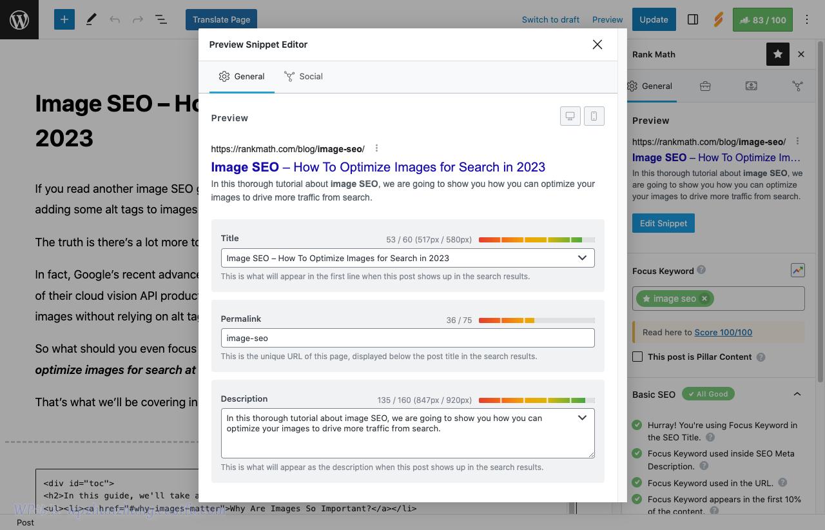The image size is (825, 530).
Task: Remove the 'image seo' focus keyword tag
Action: tap(704, 299)
